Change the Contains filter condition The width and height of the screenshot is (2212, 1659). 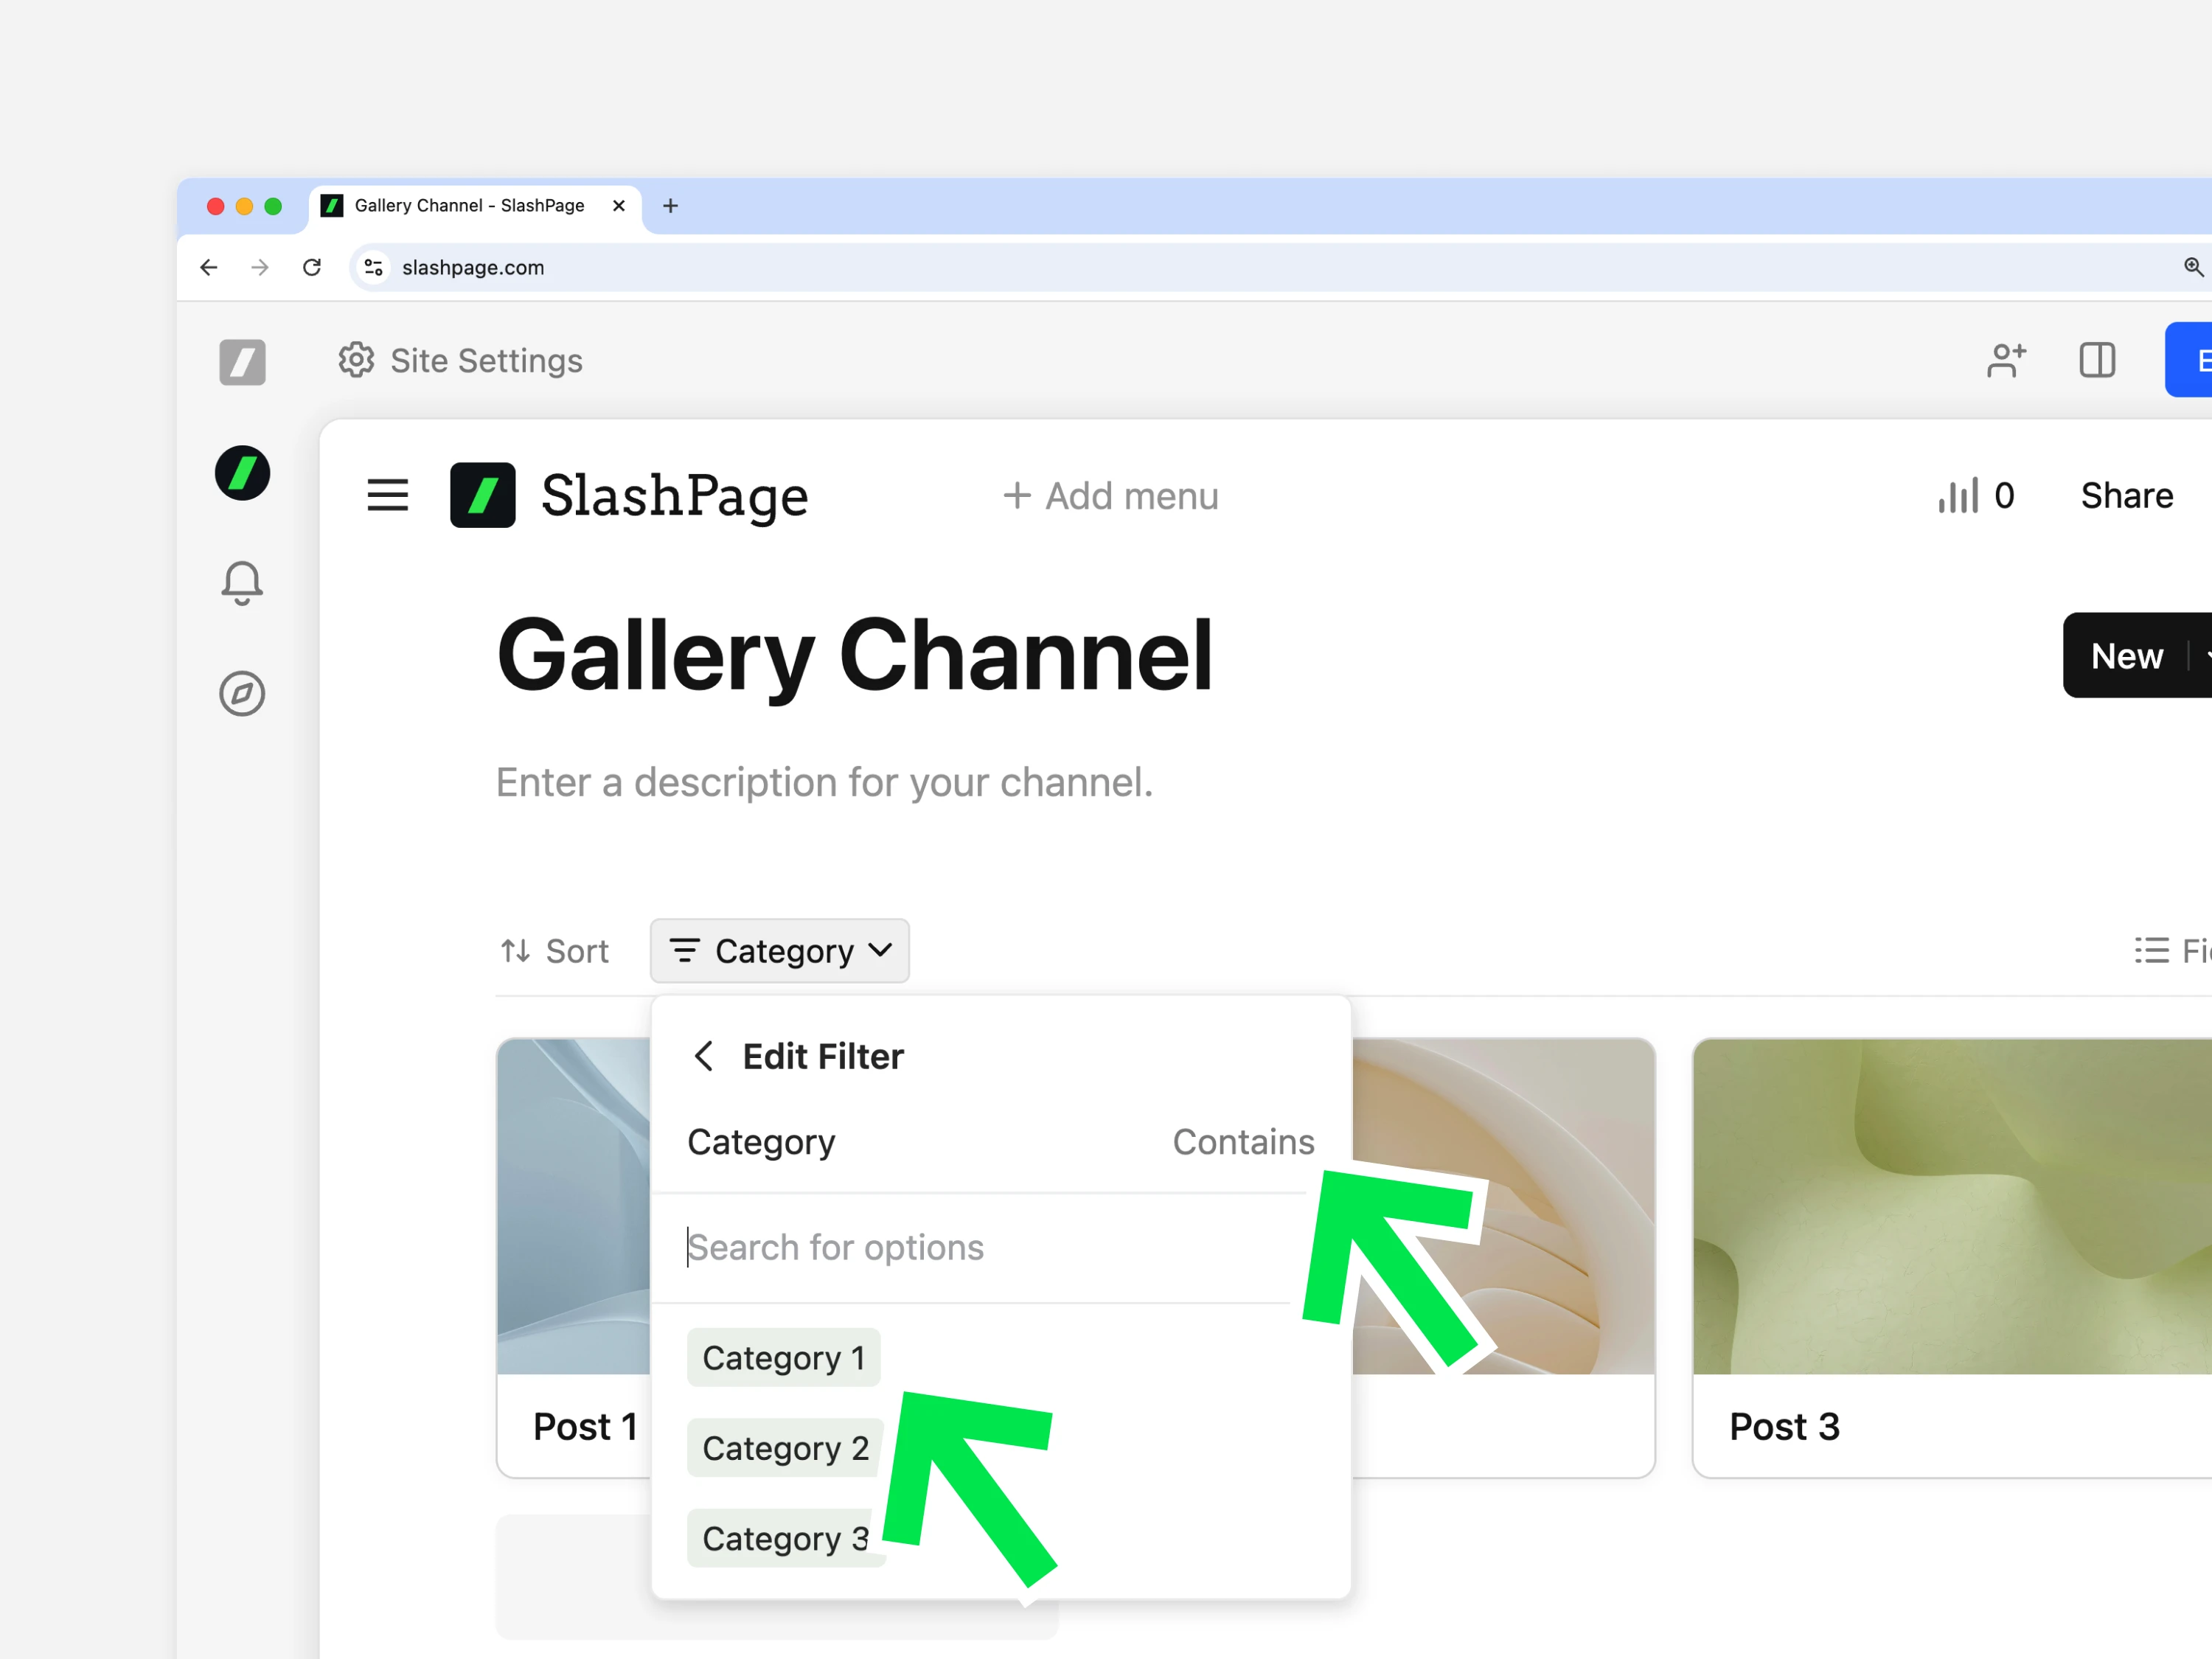1243,1142
